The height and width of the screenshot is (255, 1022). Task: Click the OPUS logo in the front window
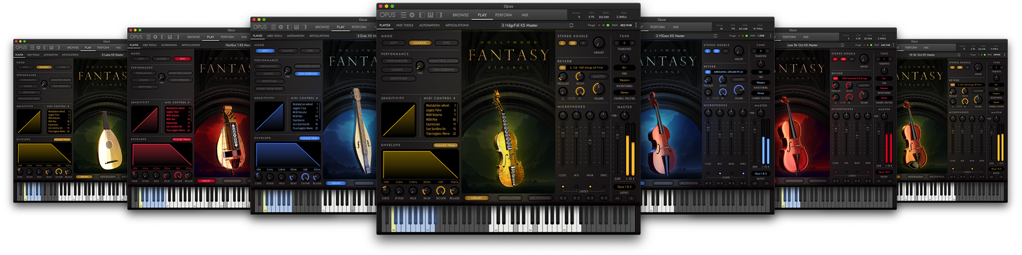(387, 15)
